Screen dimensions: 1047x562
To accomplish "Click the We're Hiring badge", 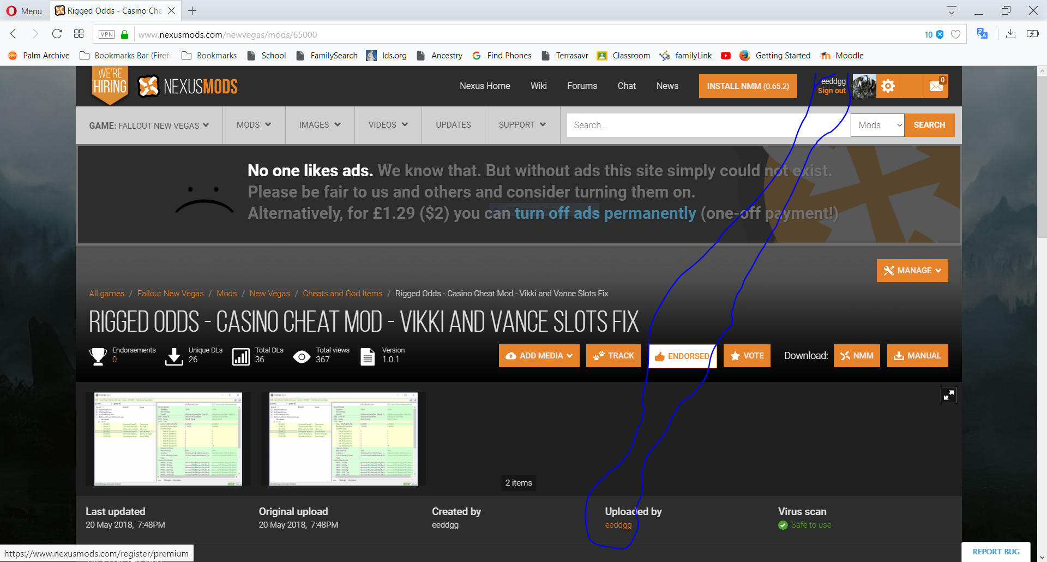I will click(x=110, y=86).
